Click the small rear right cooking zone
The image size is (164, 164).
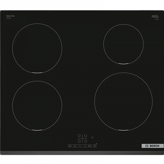123,44
